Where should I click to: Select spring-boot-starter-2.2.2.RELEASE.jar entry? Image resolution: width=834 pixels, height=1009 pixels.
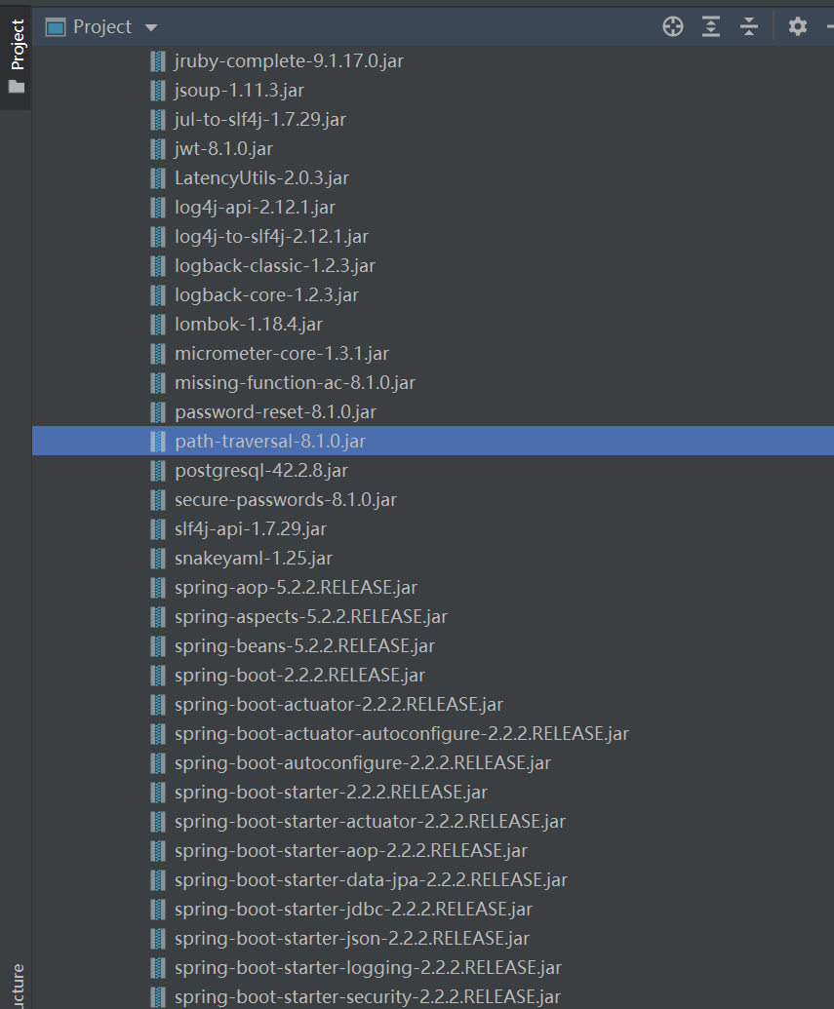pos(331,793)
